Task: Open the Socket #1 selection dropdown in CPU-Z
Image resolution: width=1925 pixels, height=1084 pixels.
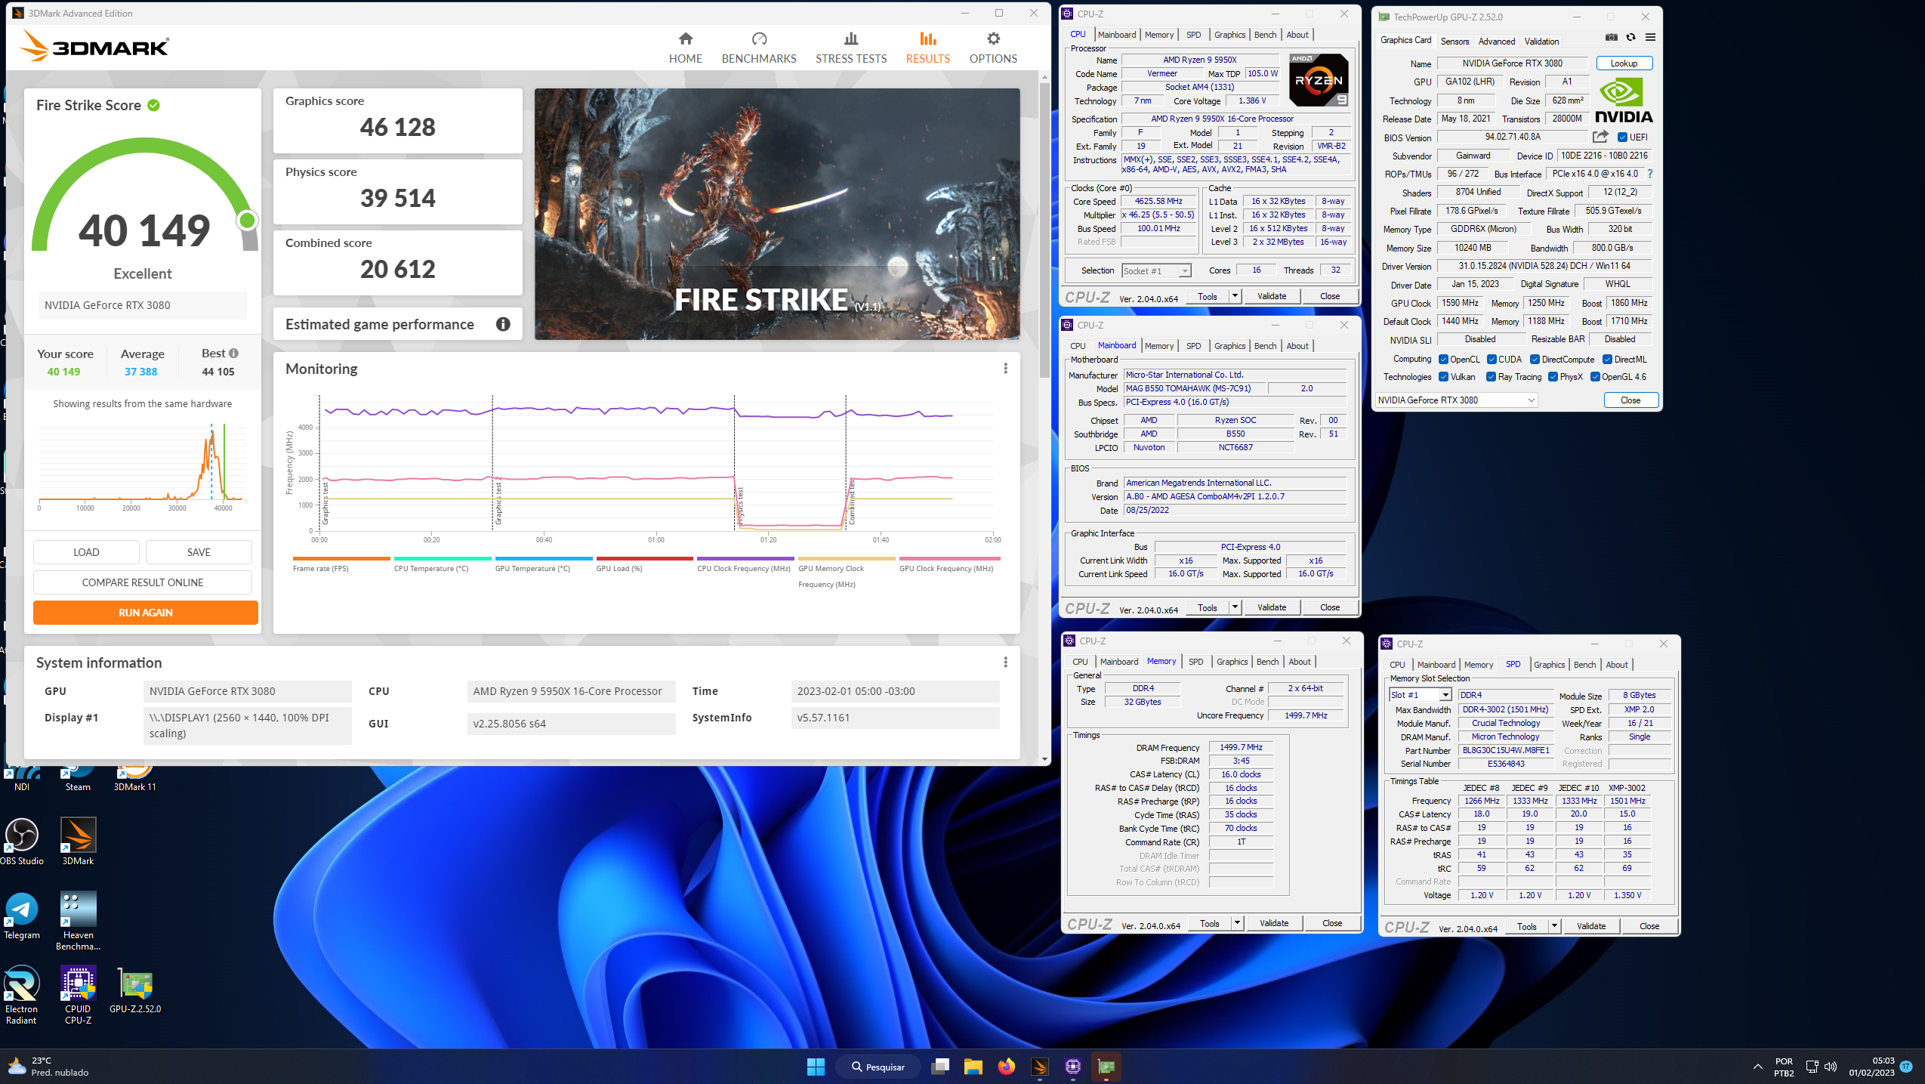Action: 1156,270
